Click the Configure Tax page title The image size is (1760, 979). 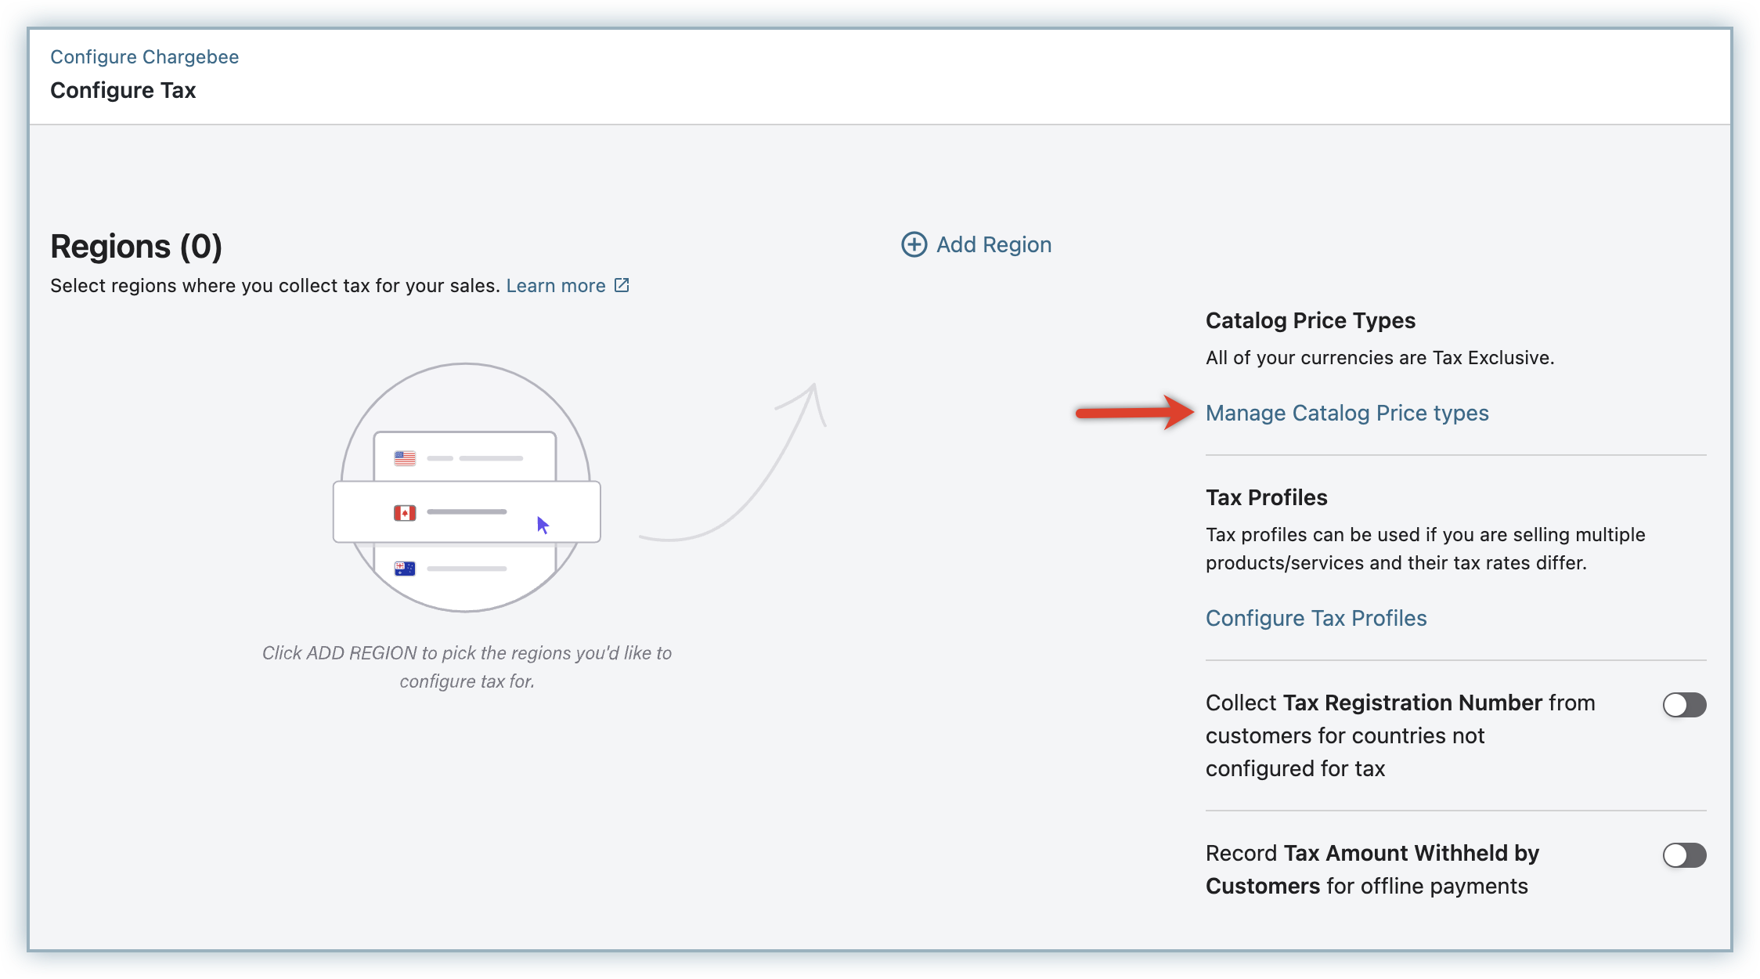(123, 91)
